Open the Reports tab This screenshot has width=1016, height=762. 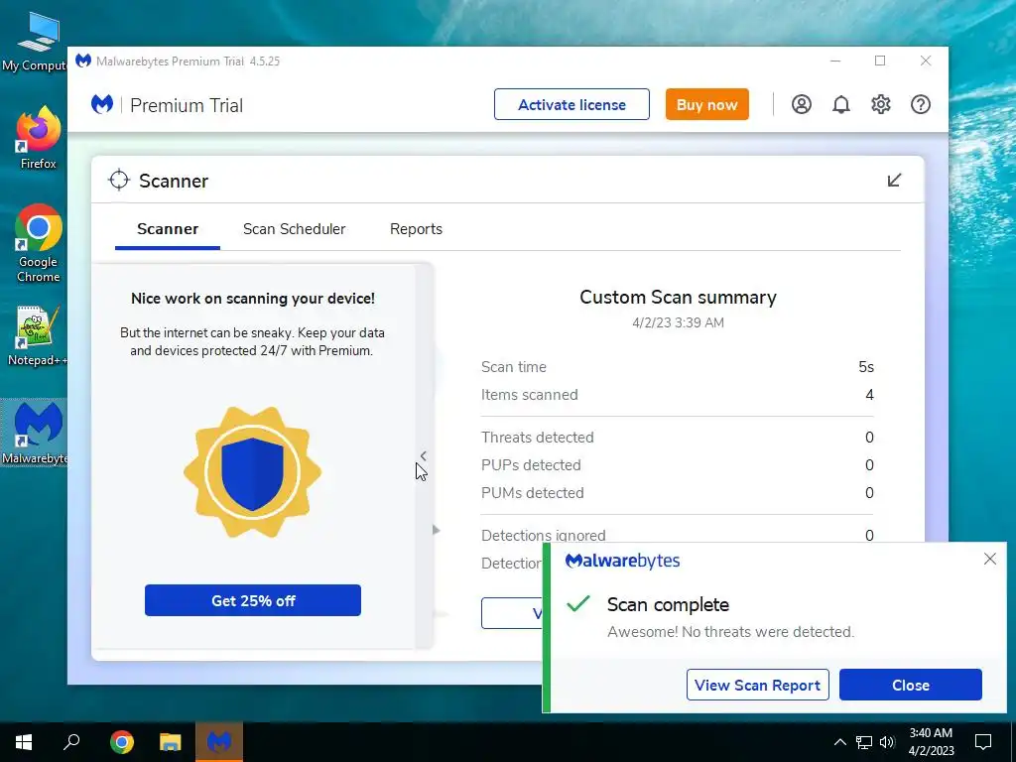(416, 229)
